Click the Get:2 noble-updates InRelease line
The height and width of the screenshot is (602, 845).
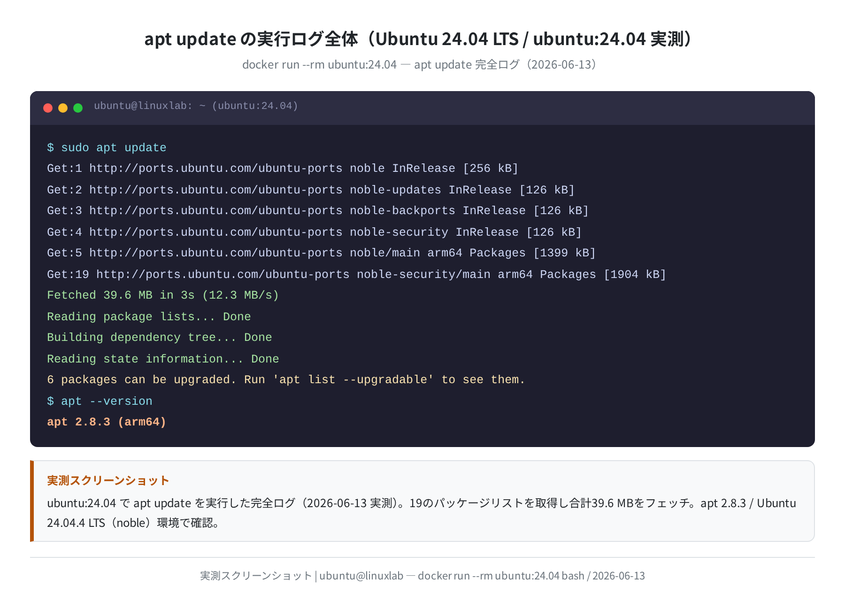pos(311,190)
